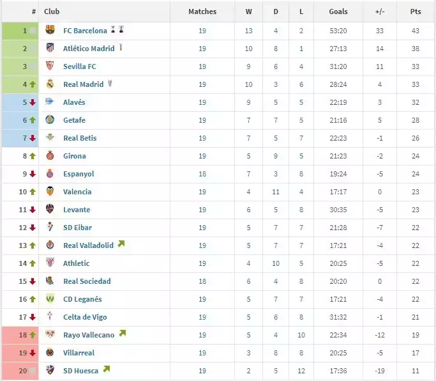Click the promoted arrow beside SD Huesca

pyautogui.click(x=107, y=369)
